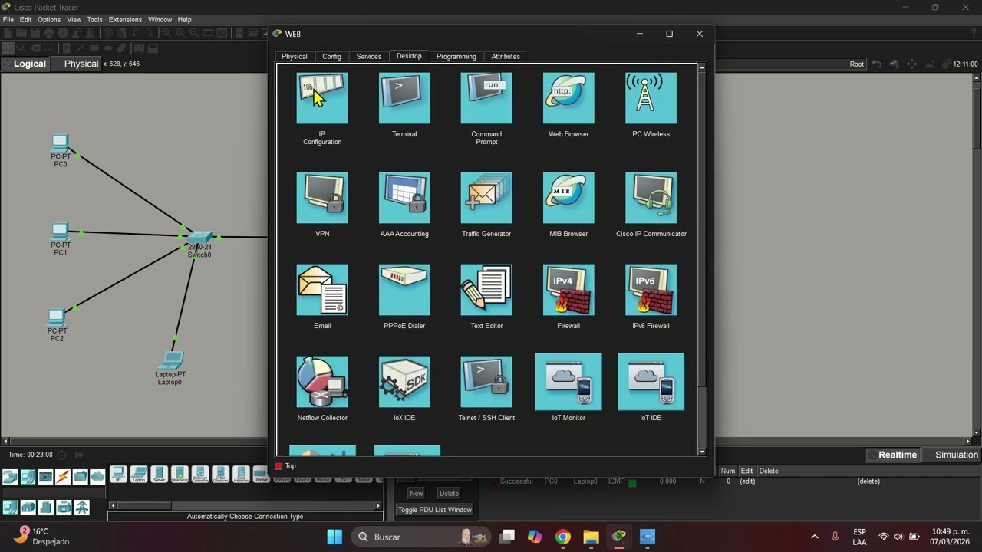The width and height of the screenshot is (982, 552).
Task: Open the IoT Monitor app
Action: tap(568, 382)
